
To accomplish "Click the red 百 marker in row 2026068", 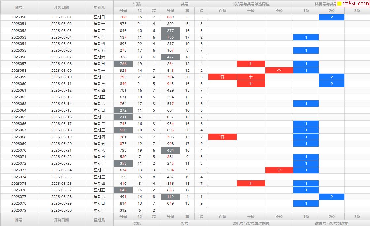I will (x=222, y=137).
